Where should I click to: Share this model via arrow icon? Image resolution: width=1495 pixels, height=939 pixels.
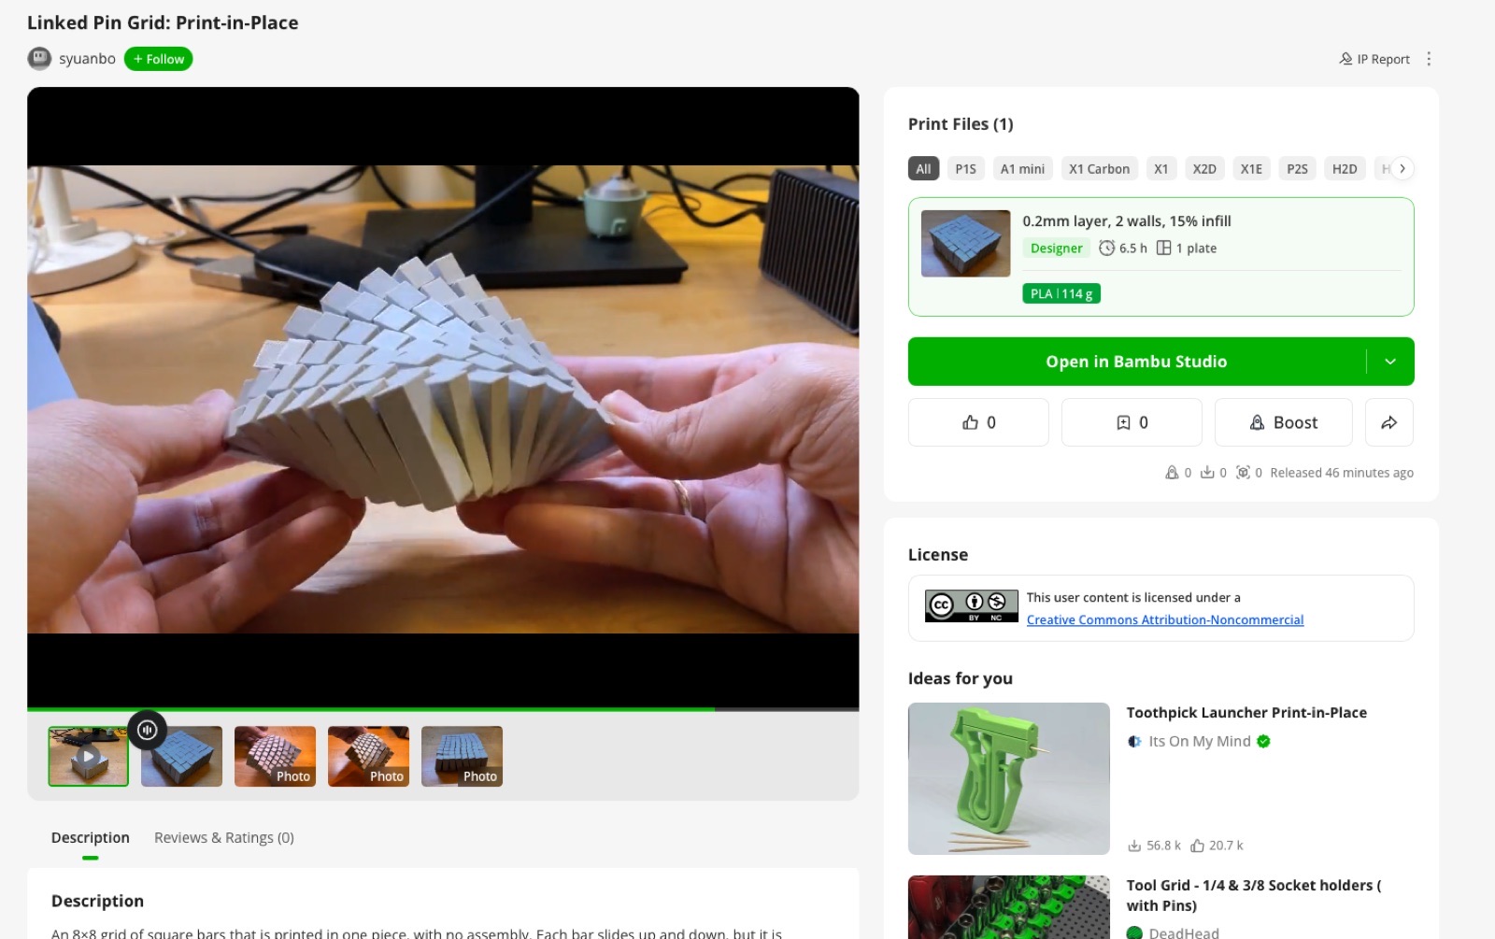click(x=1389, y=422)
